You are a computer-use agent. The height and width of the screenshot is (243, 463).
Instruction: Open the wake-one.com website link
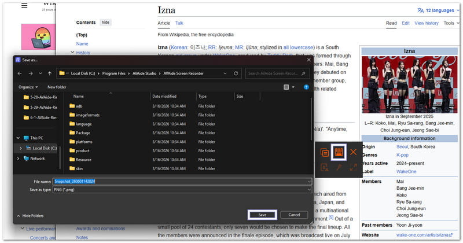(424, 235)
